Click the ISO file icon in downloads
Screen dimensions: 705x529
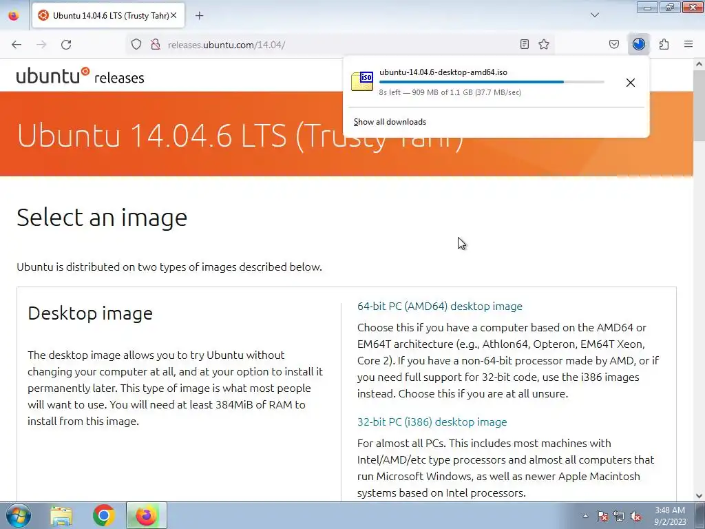pos(362,81)
